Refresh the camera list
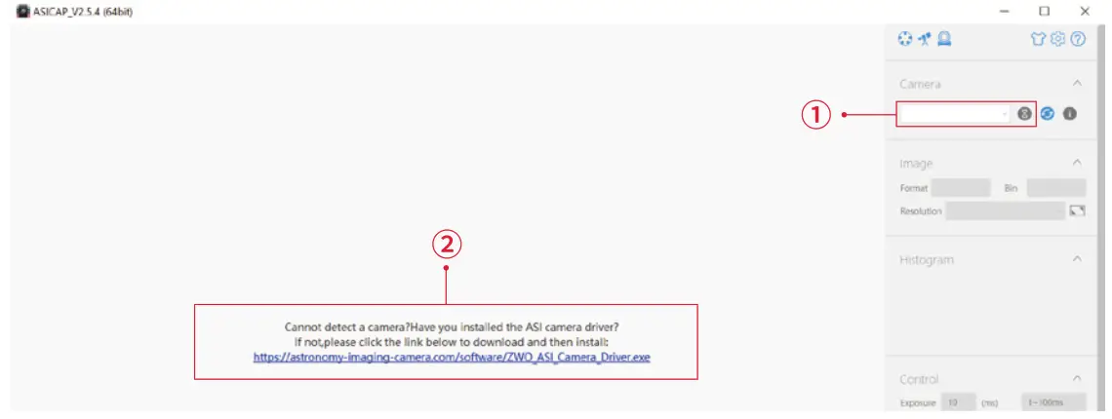1112x419 pixels. [x=1048, y=113]
